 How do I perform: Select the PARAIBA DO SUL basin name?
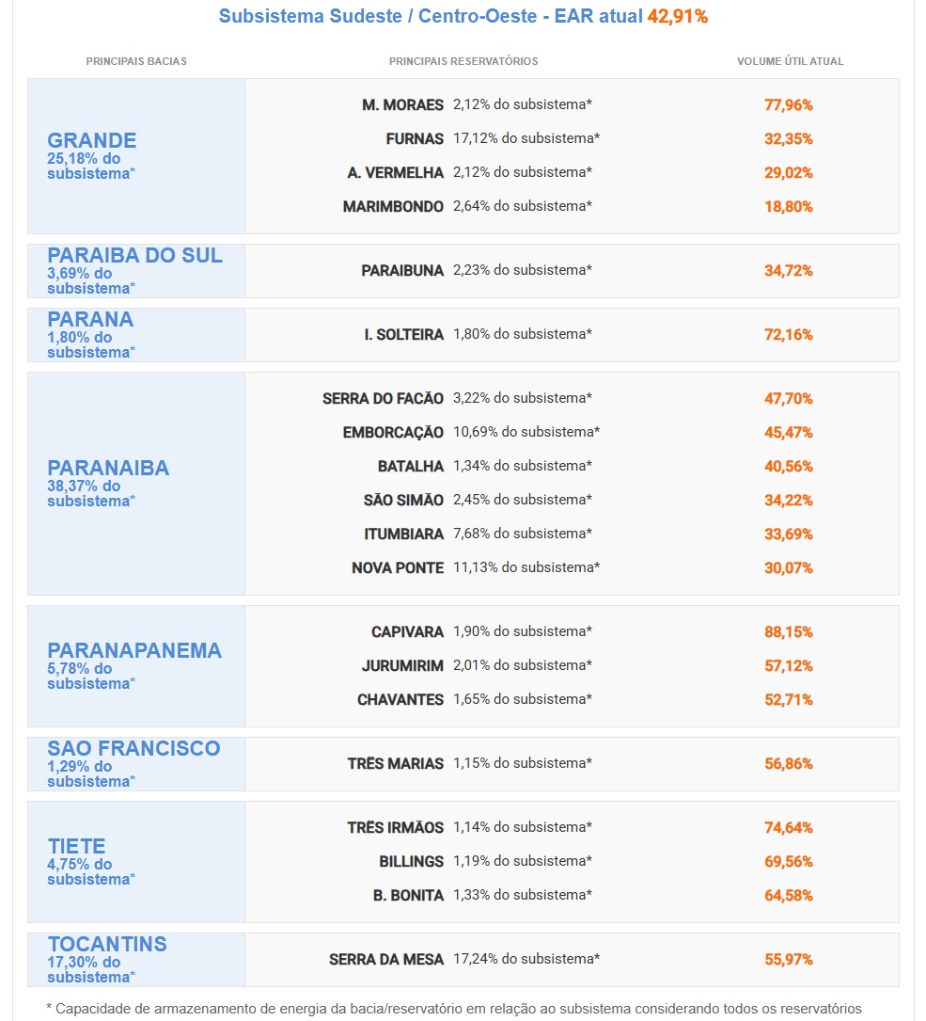135,256
